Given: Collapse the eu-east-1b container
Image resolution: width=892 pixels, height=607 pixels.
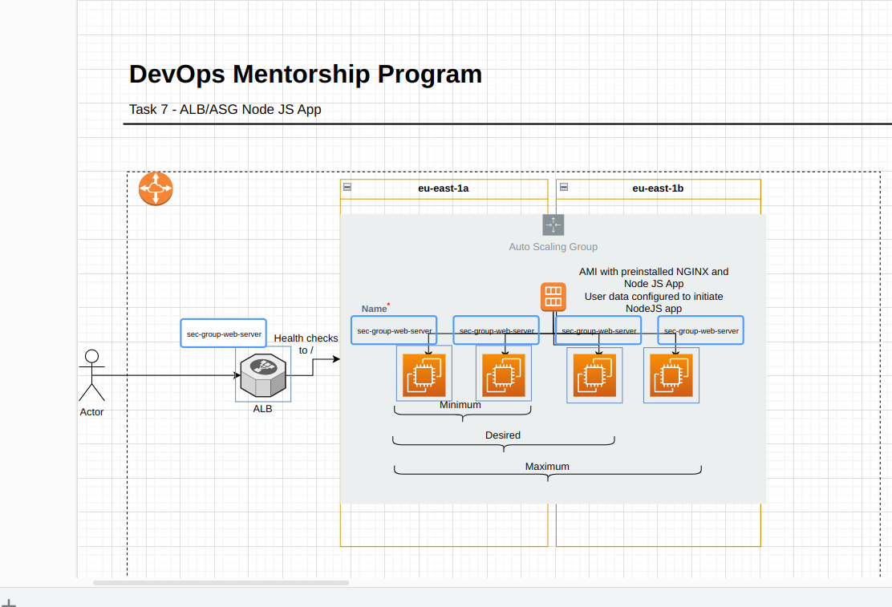Looking at the screenshot, I should tap(564, 187).
